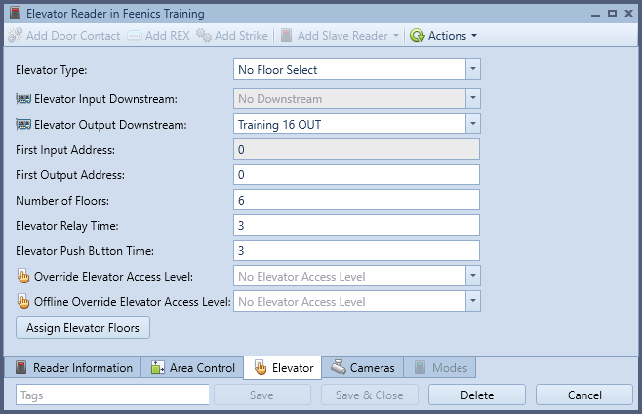Click the Save button
The image size is (642, 414).
coord(262,395)
